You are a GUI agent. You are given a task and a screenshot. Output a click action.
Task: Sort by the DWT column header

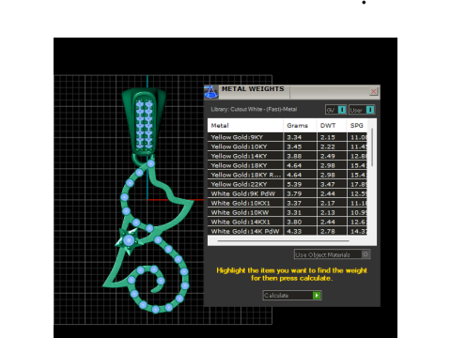pos(332,126)
